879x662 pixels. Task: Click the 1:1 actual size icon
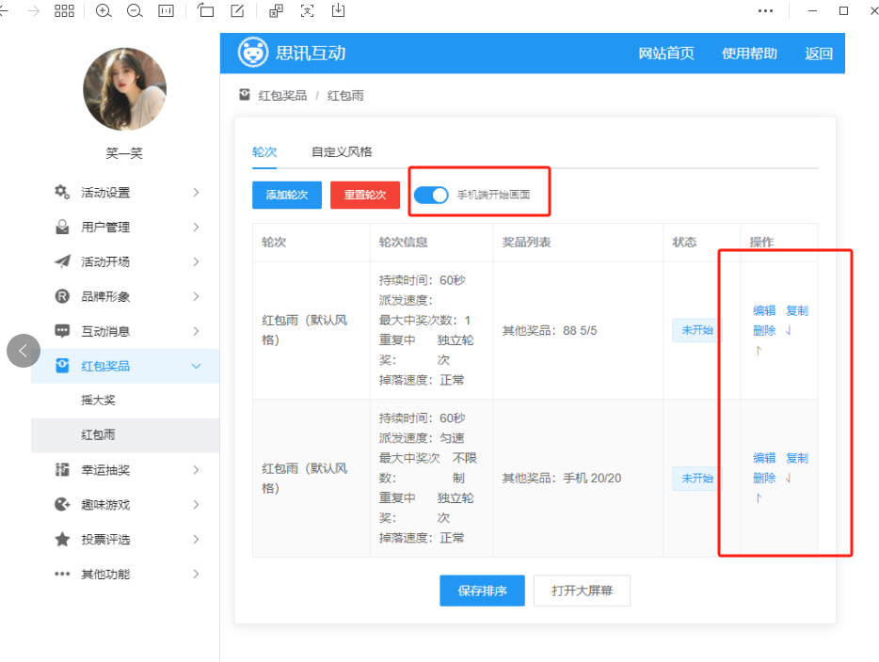pos(166,11)
